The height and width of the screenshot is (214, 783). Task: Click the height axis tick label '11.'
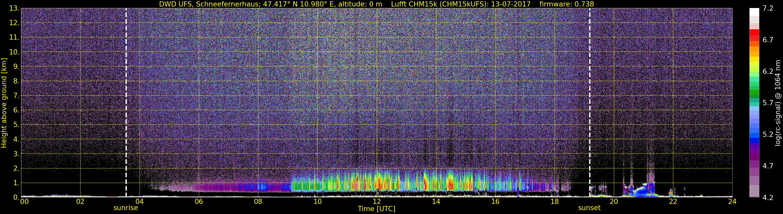click(x=14, y=37)
